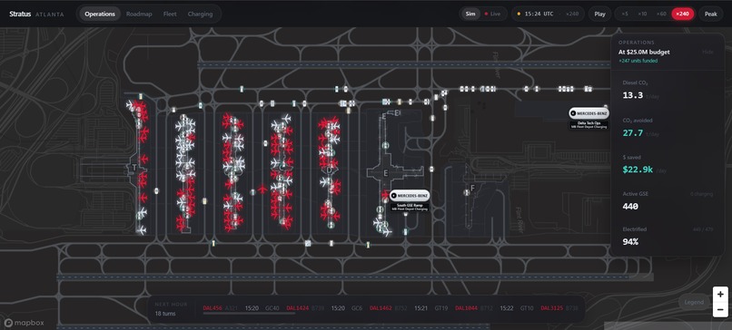Click gate GT10 in flight strip

[x=527, y=308]
